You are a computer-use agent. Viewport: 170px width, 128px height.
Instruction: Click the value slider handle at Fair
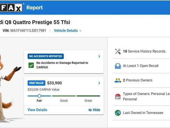(39, 96)
